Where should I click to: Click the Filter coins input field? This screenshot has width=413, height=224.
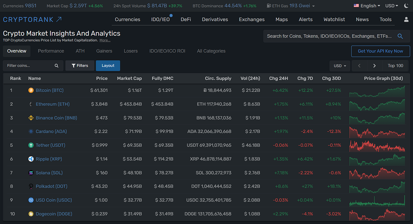click(28, 65)
